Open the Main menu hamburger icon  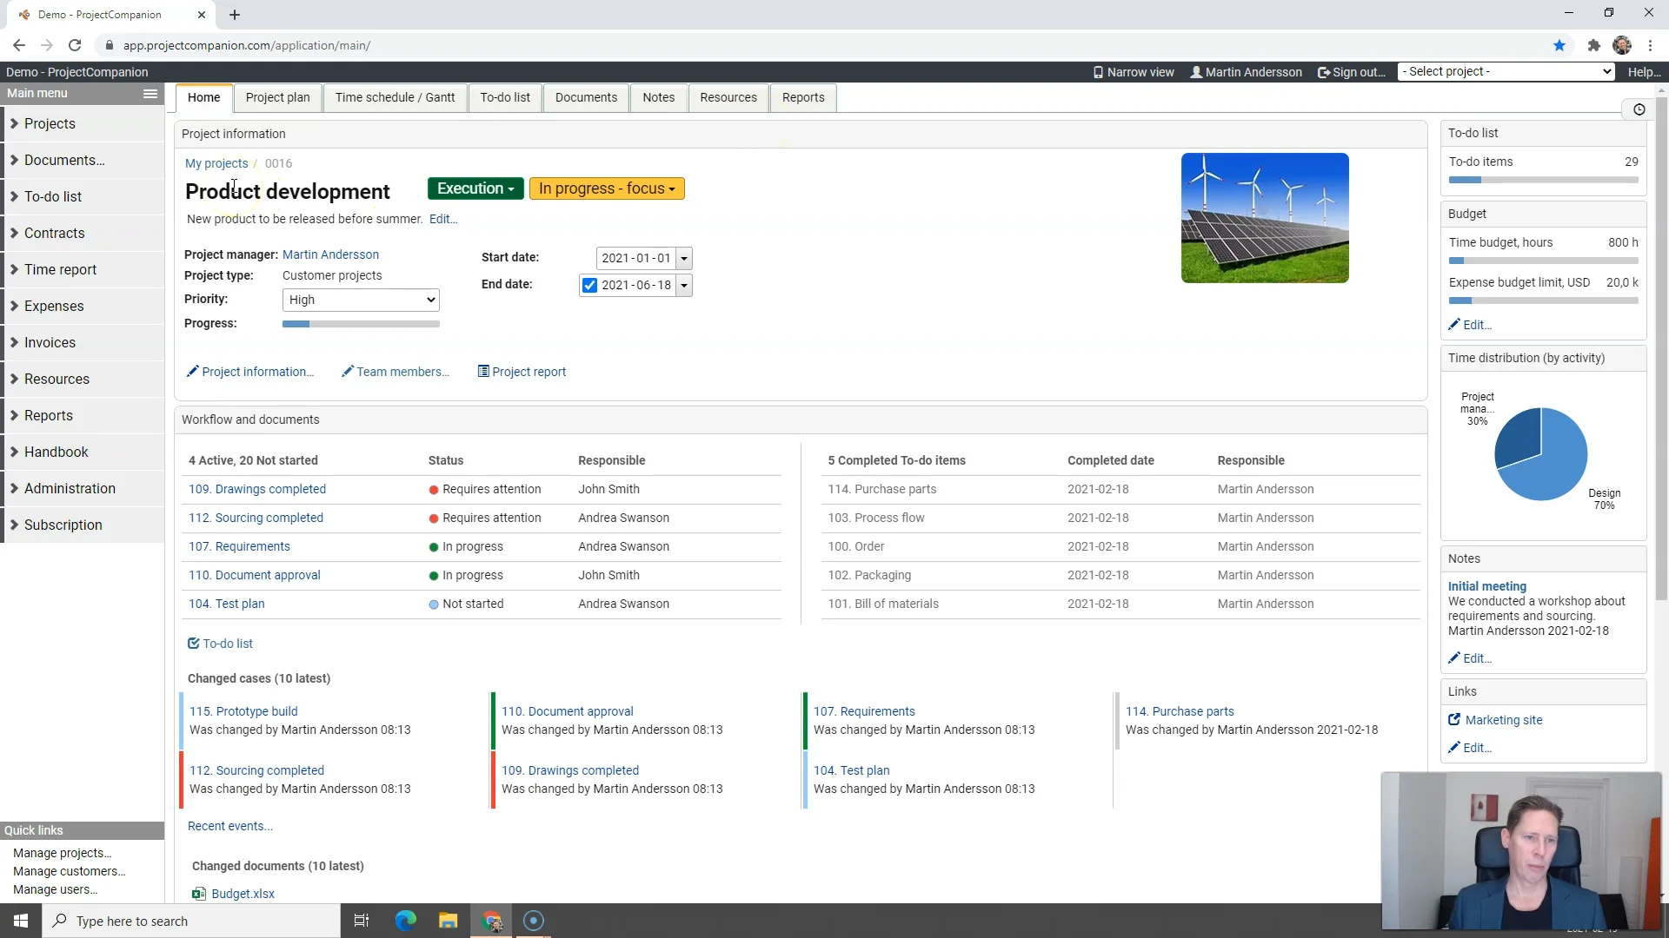click(150, 93)
